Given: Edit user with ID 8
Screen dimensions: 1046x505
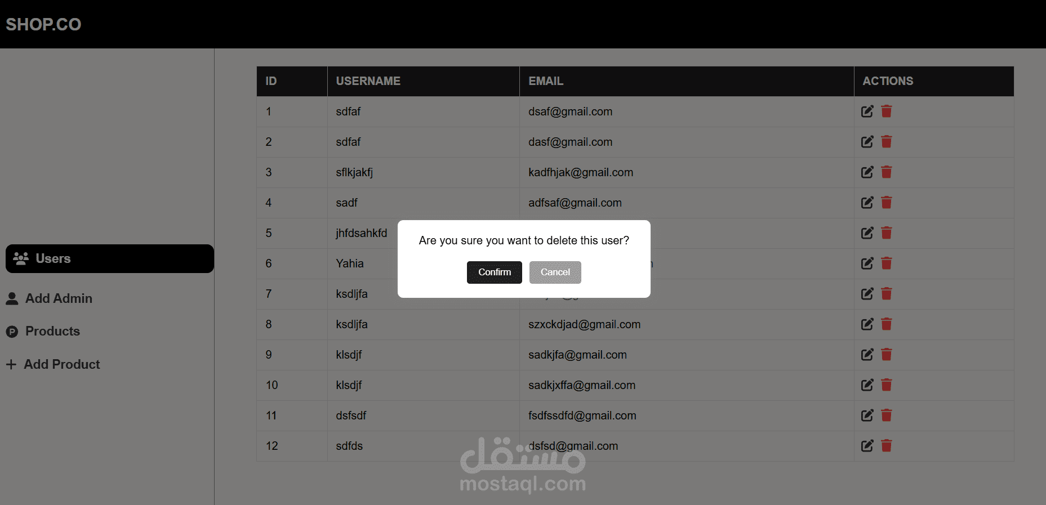Looking at the screenshot, I should [x=867, y=324].
